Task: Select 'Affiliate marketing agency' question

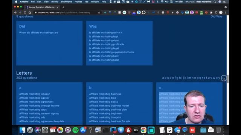Action: pyautogui.click(x=34, y=98)
